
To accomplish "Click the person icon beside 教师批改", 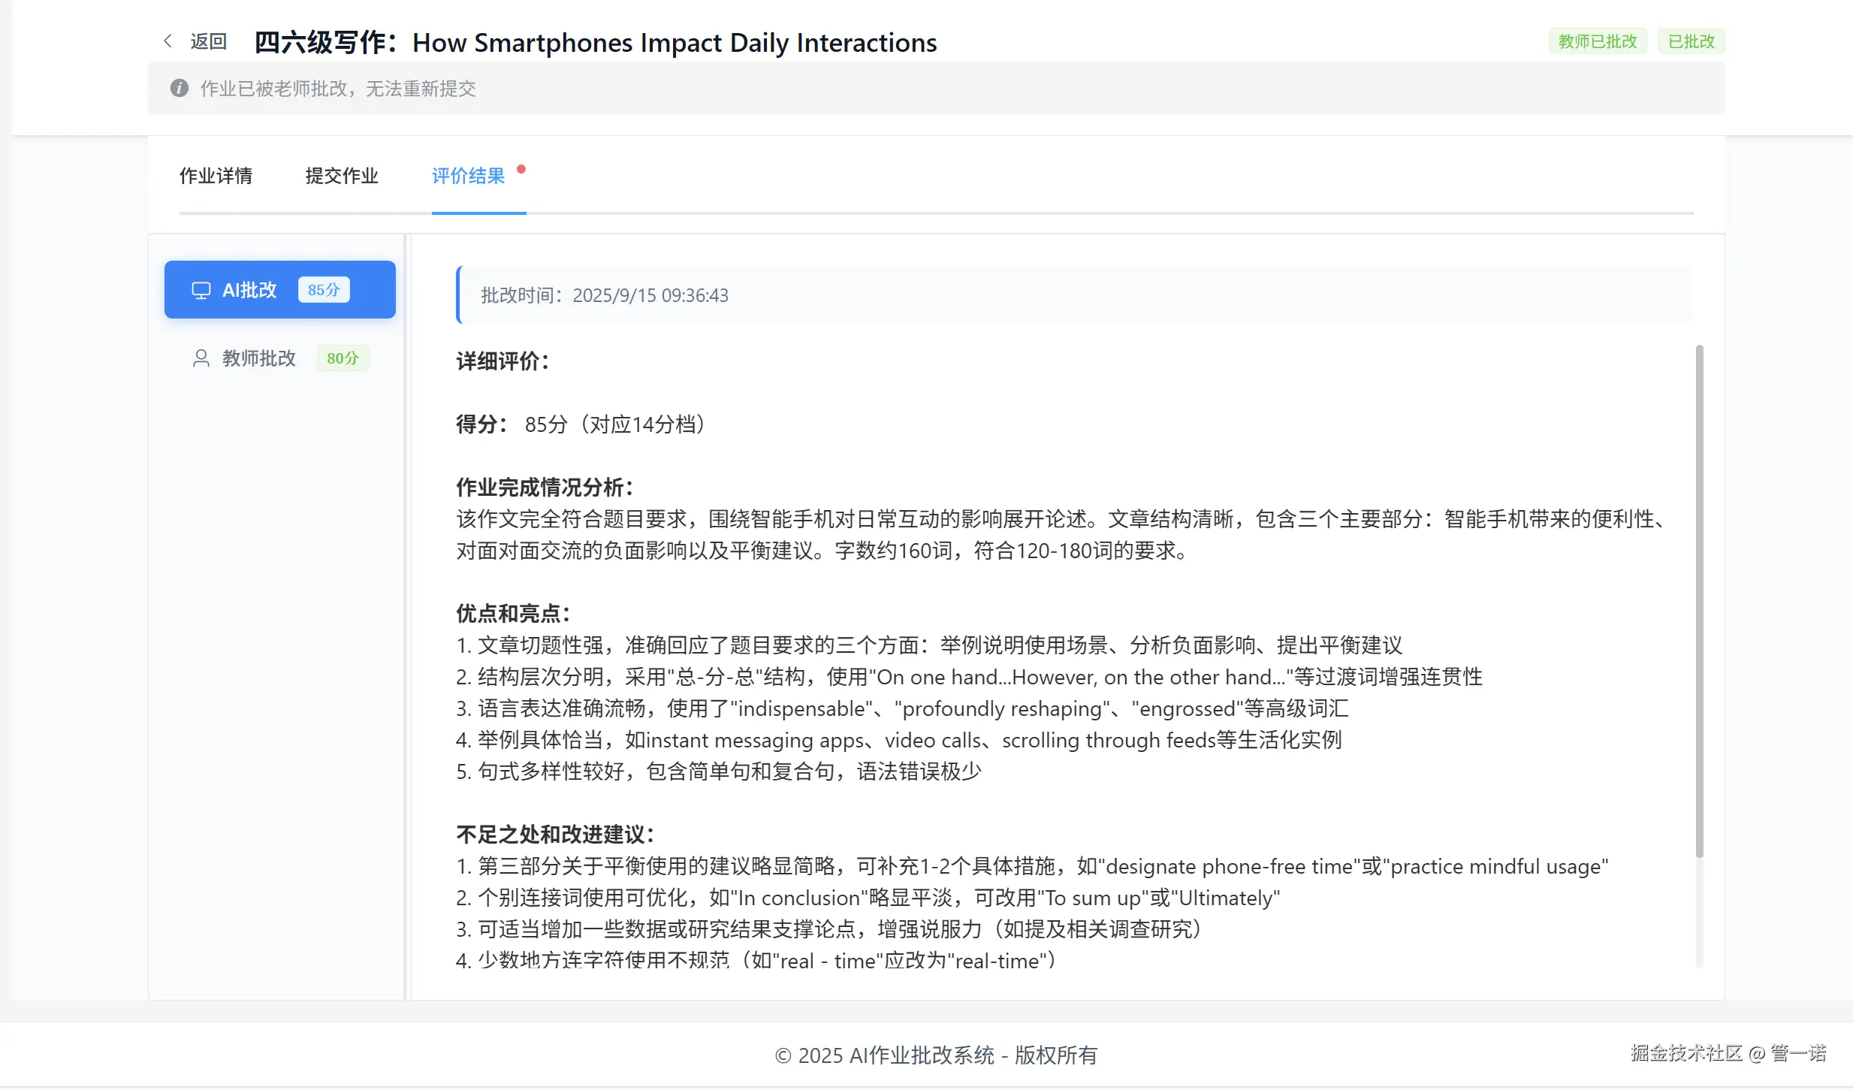I will (201, 358).
